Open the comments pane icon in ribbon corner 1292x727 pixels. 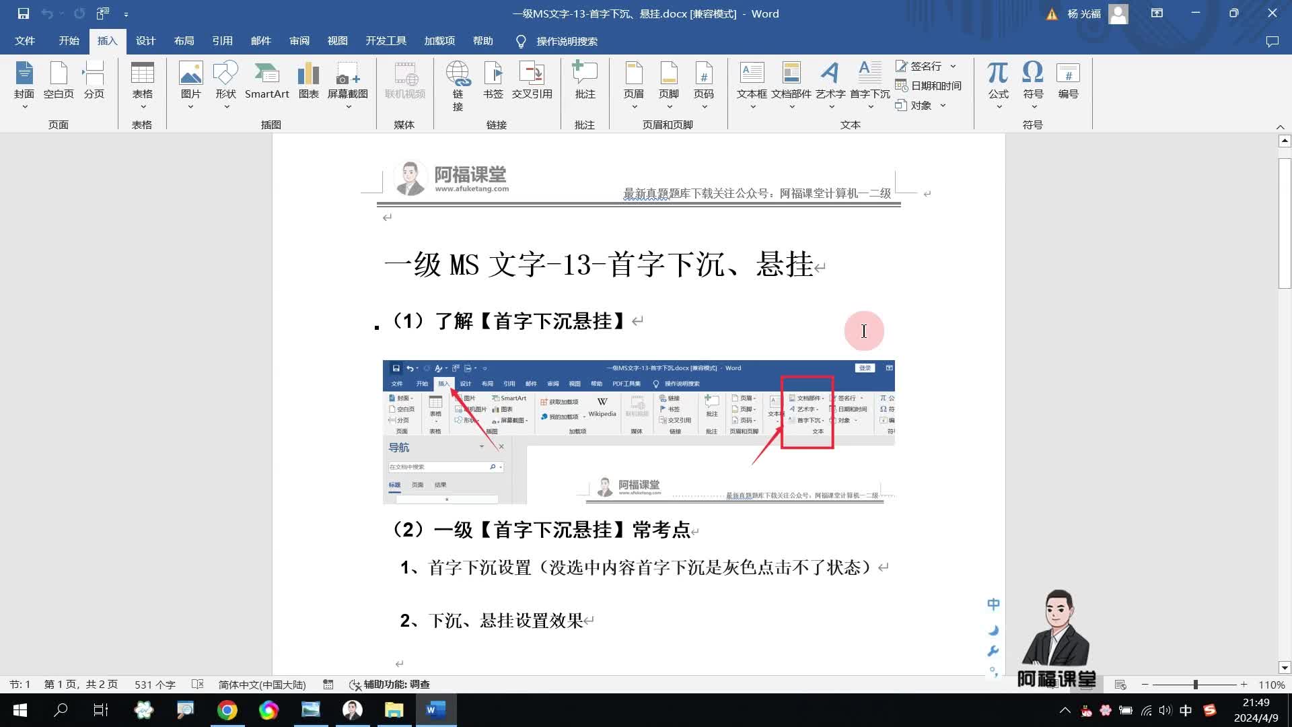point(1272,41)
